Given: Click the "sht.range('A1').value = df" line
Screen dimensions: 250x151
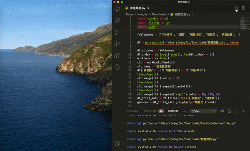Looking at the screenshot, I should 158,78.
